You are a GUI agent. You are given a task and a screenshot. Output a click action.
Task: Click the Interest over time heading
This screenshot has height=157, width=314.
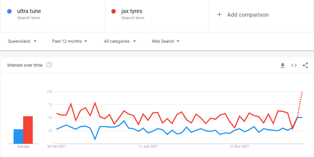pos(25,65)
